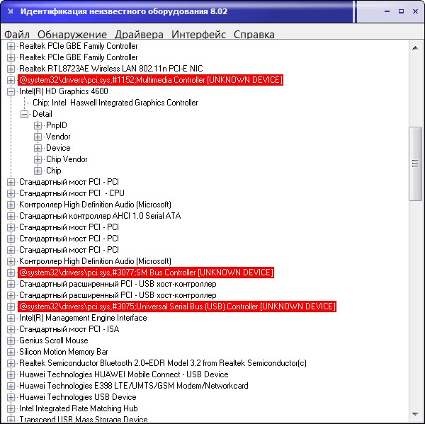Open the Справка menu
The height and width of the screenshot is (424, 425).
(254, 34)
